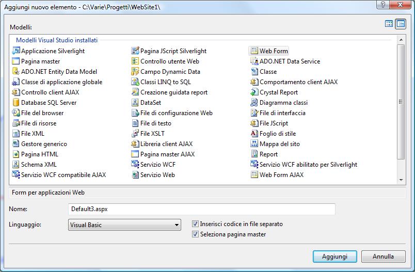The height and width of the screenshot is (272, 415).
Task: Click the 'Modelli Visual Studio installati' header
Action: (x=57, y=40)
